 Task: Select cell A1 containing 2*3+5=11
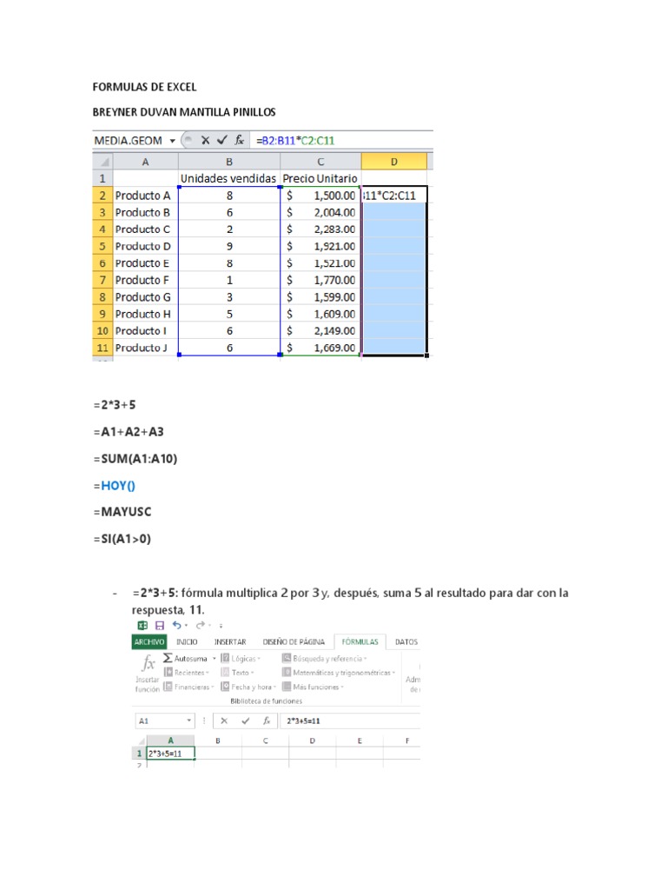pos(171,754)
